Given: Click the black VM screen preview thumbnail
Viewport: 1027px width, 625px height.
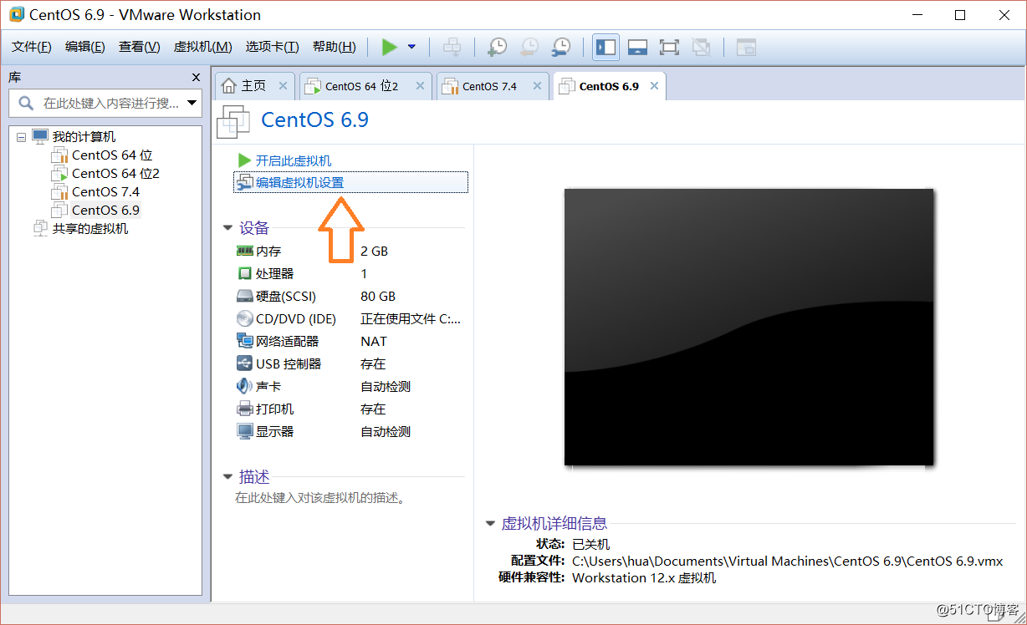Looking at the screenshot, I should [749, 327].
